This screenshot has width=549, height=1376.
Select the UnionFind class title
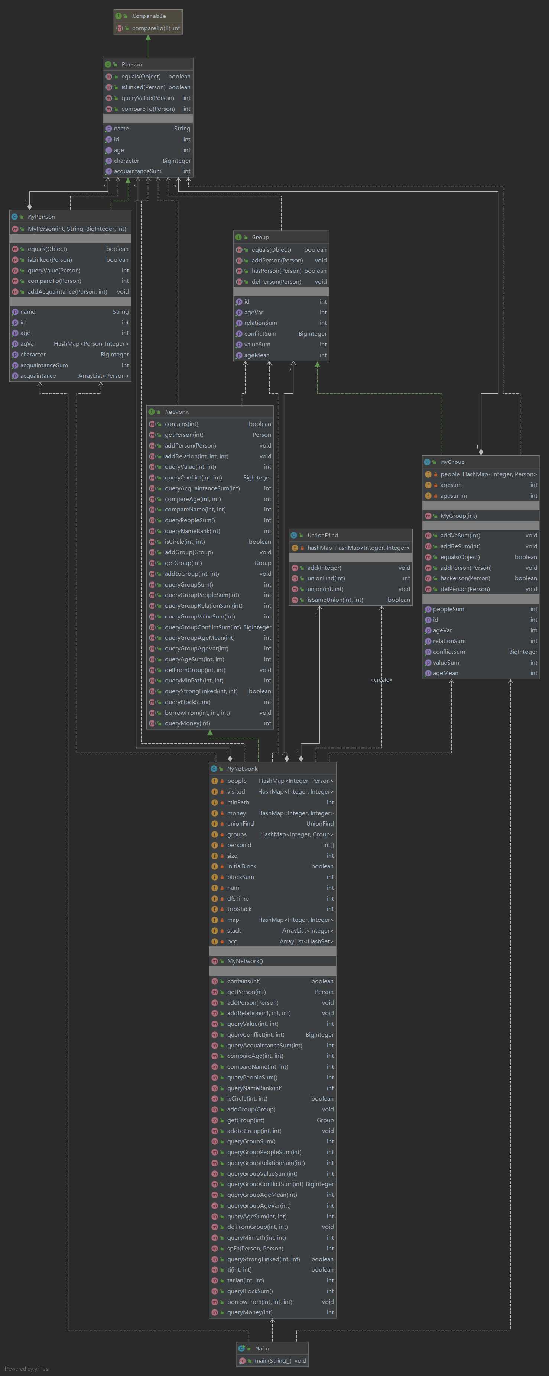pos(322,535)
